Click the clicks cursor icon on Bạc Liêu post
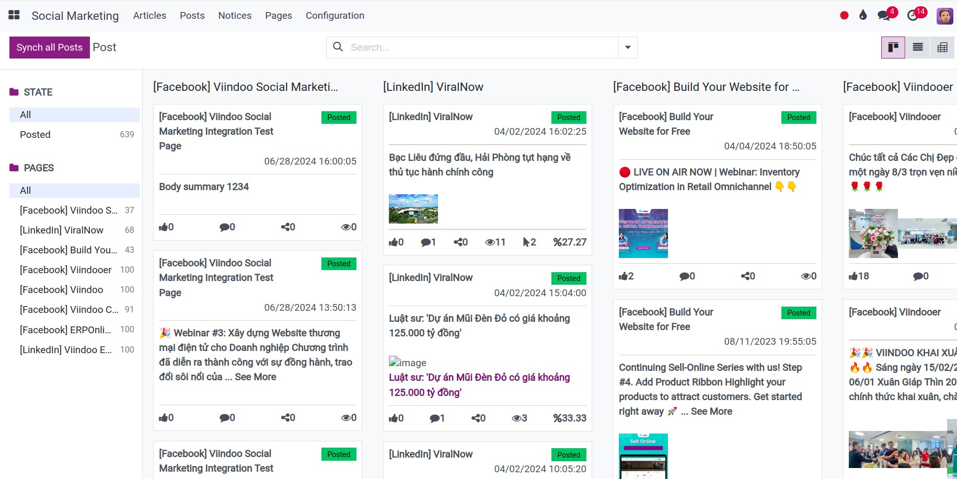This screenshot has width=957, height=479. (526, 242)
